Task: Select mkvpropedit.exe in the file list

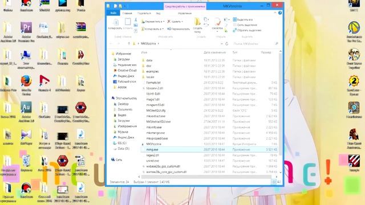Action: coord(157,138)
